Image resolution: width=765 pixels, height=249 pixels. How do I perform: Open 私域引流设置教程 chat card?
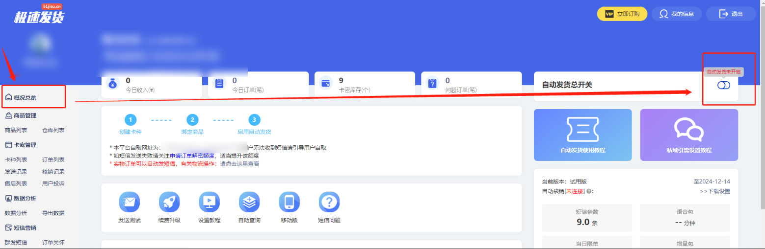pos(689,135)
